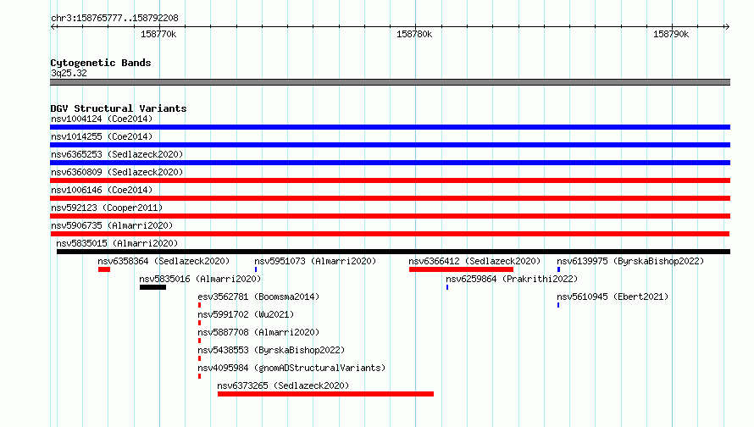Click the left arrow of the ruler
Image resolution: width=754 pixels, height=427 pixels.
pyautogui.click(x=53, y=26)
